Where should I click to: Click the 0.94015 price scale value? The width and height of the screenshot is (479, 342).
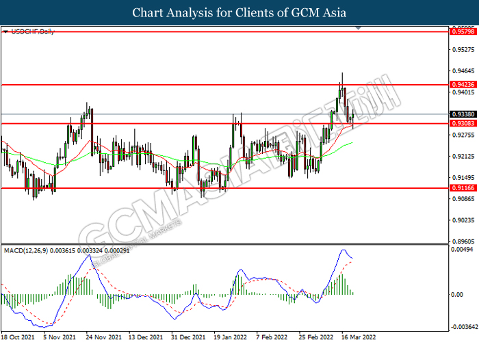(463, 92)
